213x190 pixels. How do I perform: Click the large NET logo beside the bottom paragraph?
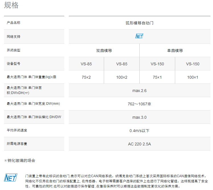[x=11, y=178]
